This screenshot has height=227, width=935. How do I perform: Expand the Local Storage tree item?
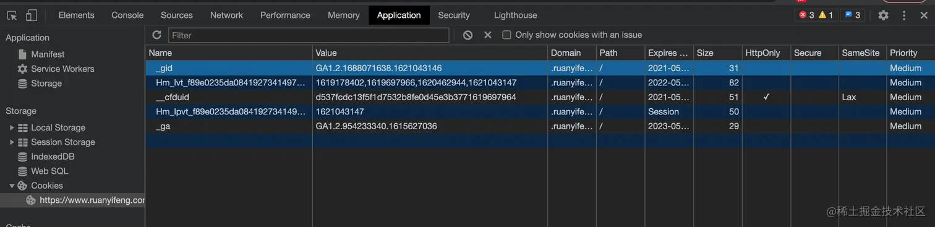pos(12,127)
